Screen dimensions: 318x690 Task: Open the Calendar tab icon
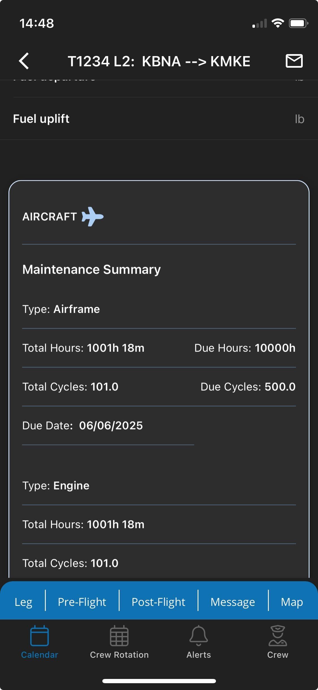click(x=40, y=636)
